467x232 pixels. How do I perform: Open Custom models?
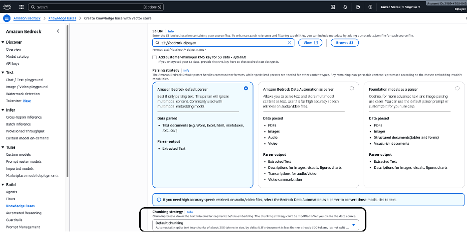coord(18,154)
